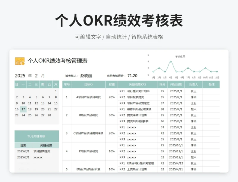
Task: Click the 12月 axis label on chart
Action: point(217,77)
